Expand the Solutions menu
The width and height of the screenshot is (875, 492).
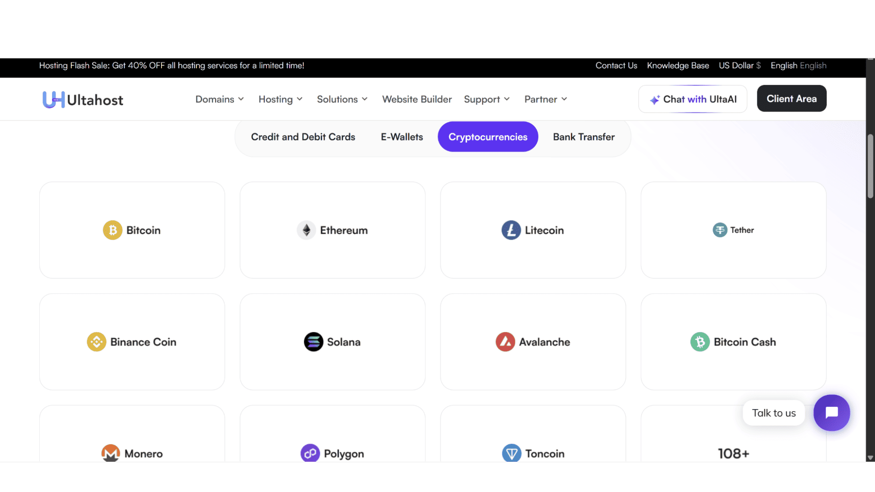point(342,99)
